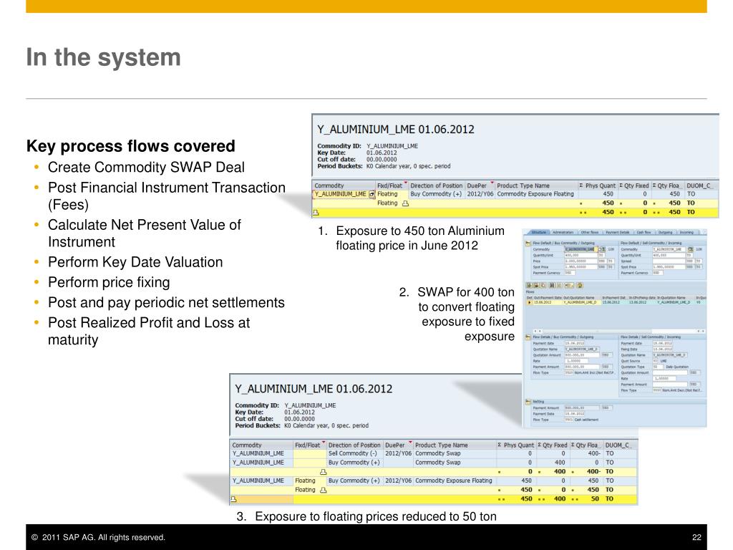The width and height of the screenshot is (733, 550).
Task: Click Commodity column header in upper exposure table
Action: click(344, 185)
